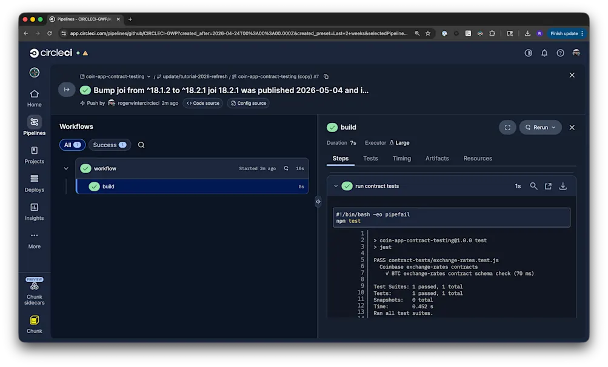608x367 pixels.
Task: Open the Home section in sidebar
Action: [x=34, y=99]
